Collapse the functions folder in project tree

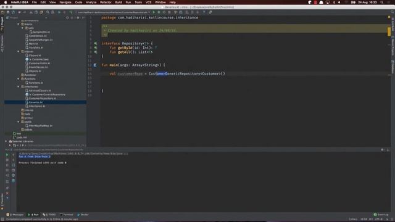(19, 79)
